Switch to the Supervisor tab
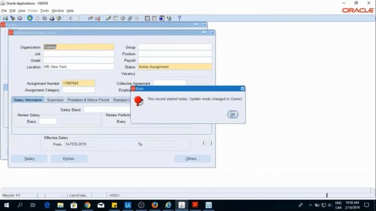The height and width of the screenshot is (211, 376). (x=55, y=100)
